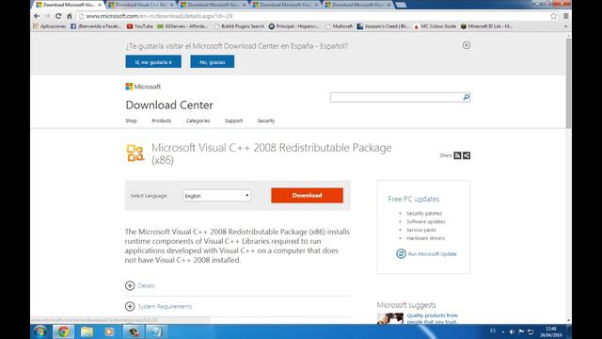Open the Products navigation item
The image size is (602, 339).
[161, 121]
